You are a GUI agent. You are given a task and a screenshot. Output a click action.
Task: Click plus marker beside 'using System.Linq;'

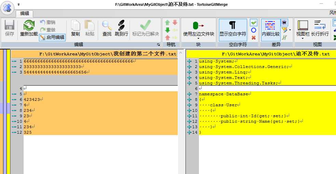click(189, 72)
